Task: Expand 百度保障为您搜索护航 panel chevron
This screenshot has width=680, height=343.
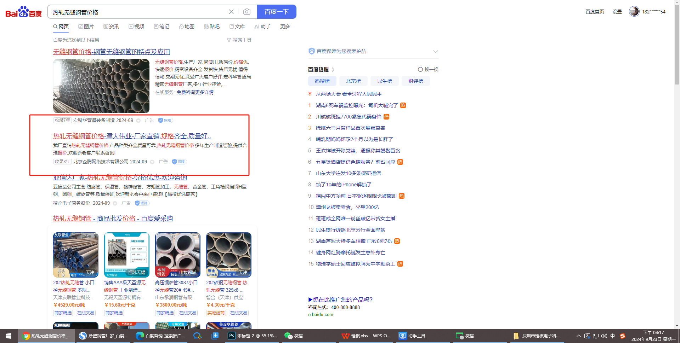Action: (436, 52)
